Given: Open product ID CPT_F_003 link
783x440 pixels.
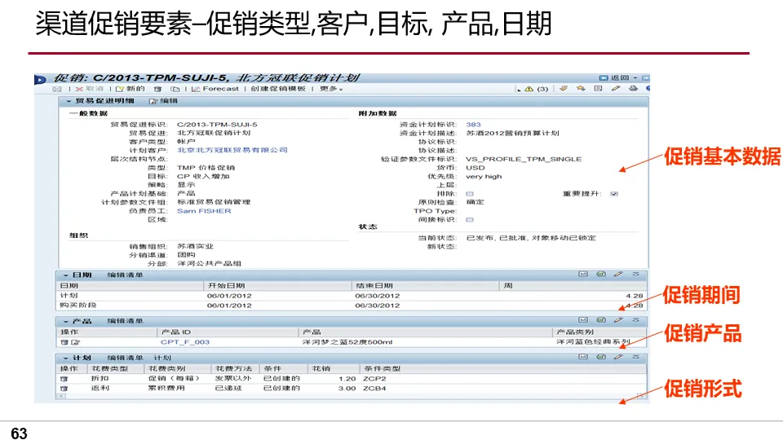Looking at the screenshot, I should point(185,342).
